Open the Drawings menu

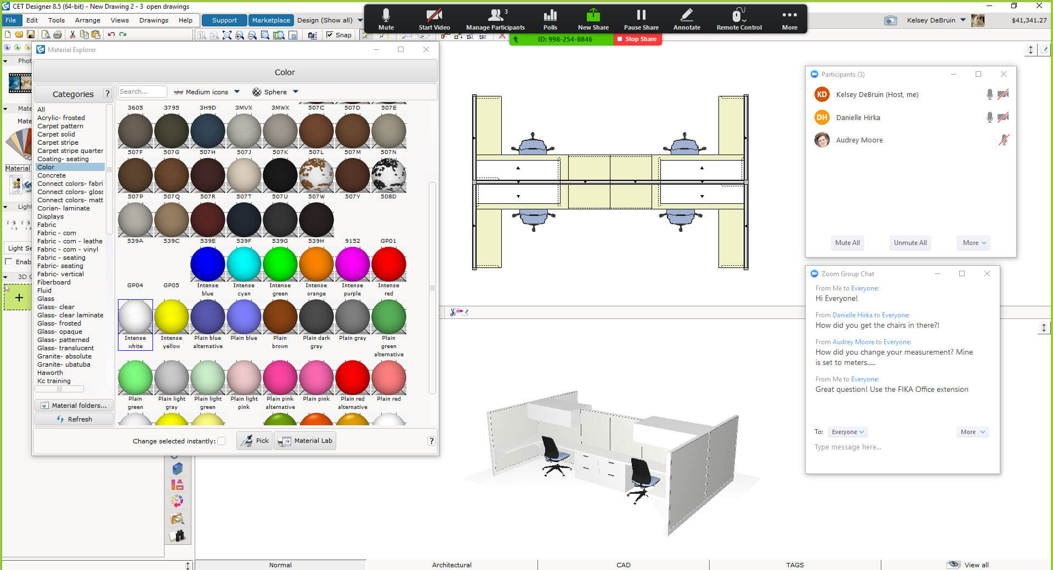click(x=154, y=20)
